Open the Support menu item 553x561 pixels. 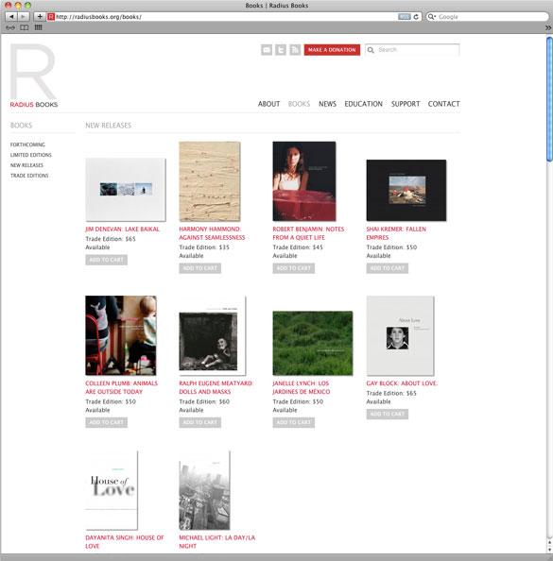point(406,104)
